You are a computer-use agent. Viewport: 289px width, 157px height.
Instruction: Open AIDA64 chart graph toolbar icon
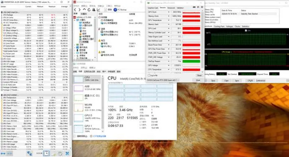click(x=98, y=10)
